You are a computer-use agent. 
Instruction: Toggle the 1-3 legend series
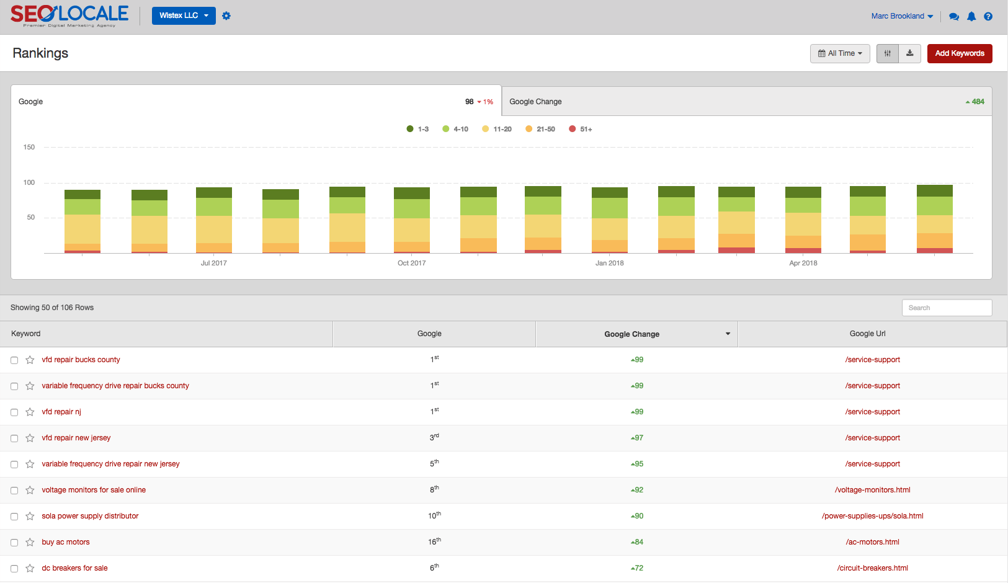(417, 129)
